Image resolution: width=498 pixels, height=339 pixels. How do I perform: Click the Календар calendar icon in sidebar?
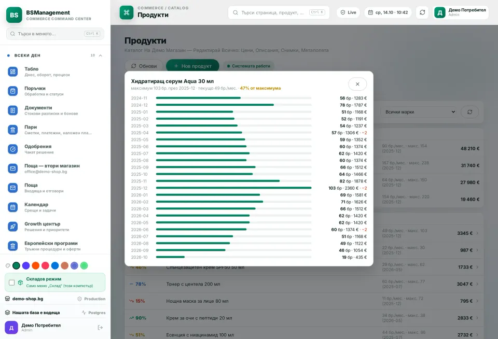coord(12,207)
